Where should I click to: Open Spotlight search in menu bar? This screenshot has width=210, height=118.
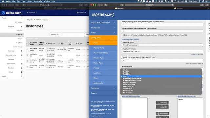tap(199, 1)
